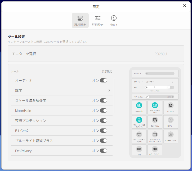Viewport: 192px width, 171px height.
Task: Click the ショートカット keyboard icon
Action: point(171,135)
